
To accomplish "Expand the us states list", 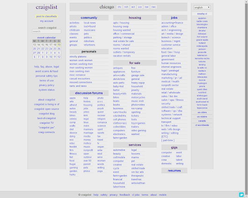I will [202, 117].
